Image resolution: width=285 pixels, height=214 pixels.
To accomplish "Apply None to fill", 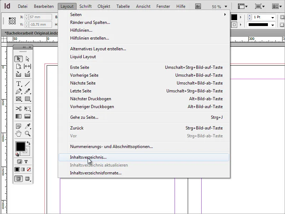I will pos(29,169).
